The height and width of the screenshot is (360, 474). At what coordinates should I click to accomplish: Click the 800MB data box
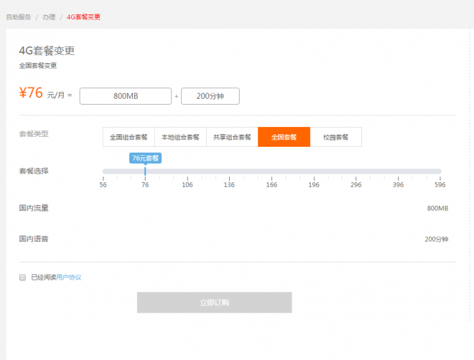point(125,96)
